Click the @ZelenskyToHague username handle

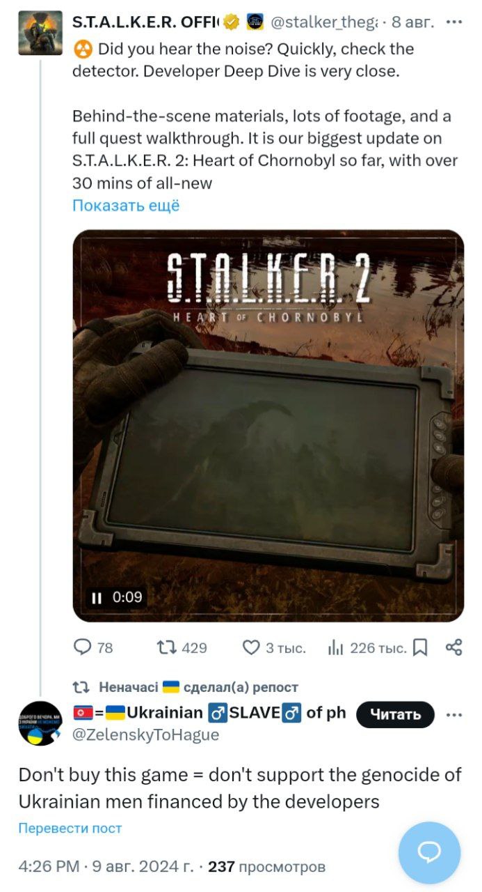tap(146, 735)
